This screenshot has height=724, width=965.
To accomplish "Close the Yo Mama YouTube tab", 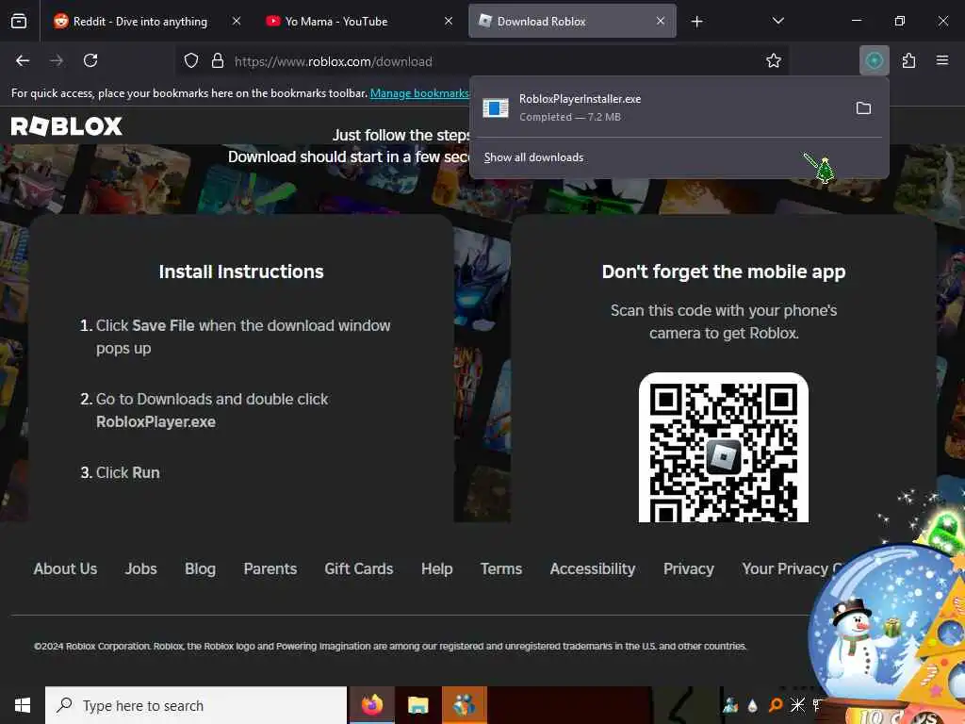I will pos(449,21).
